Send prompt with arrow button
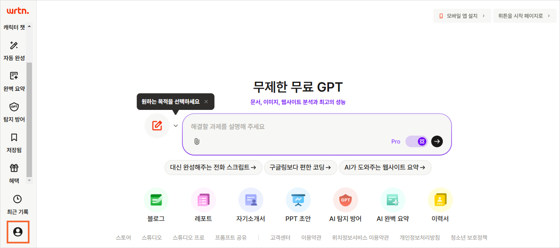 click(437, 141)
